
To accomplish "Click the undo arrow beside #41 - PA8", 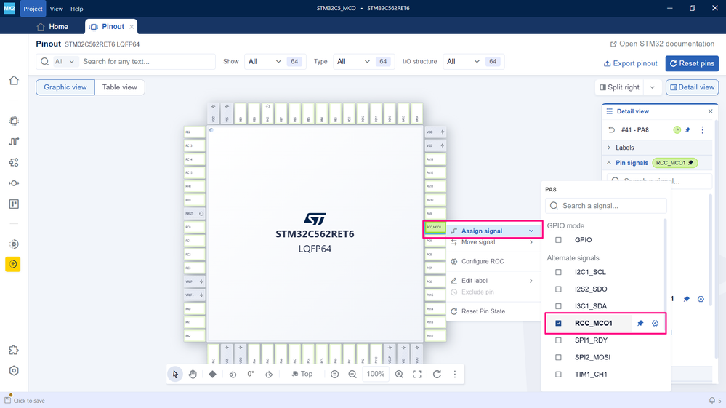I will click(612, 129).
